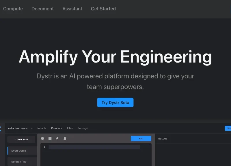Image resolution: width=231 pixels, height=166 pixels.
Task: Open the Get Started link
Action: [x=103, y=9]
